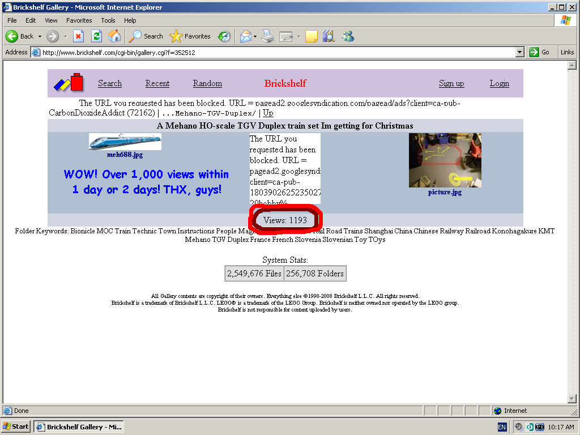Open the Mail dropdown arrow

click(x=255, y=37)
